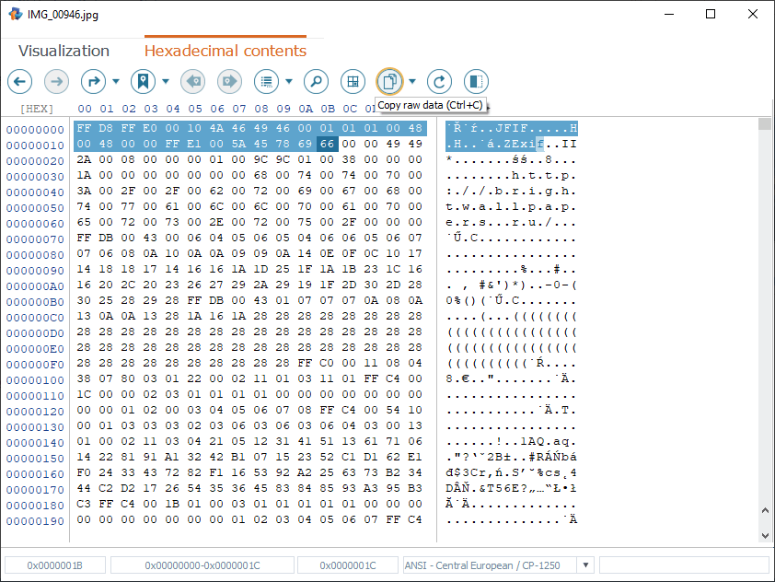Screen dimensions: 775x582
Task: Click the 0x0000001B position field
Action: click(54, 565)
